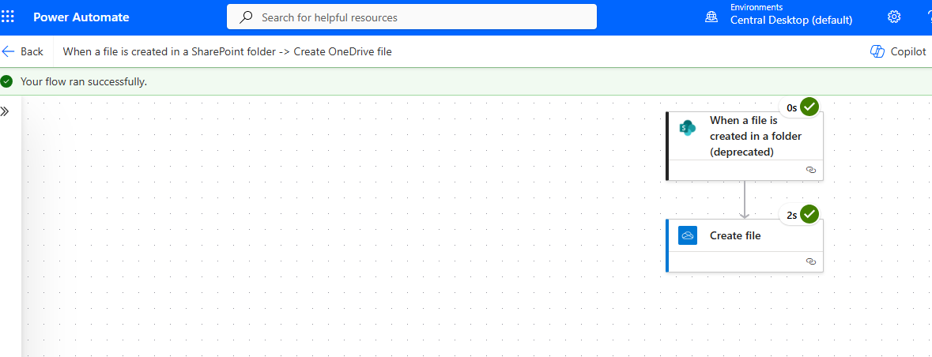Click the OneDrive icon on Create file
The height and width of the screenshot is (357, 932).
pos(687,235)
